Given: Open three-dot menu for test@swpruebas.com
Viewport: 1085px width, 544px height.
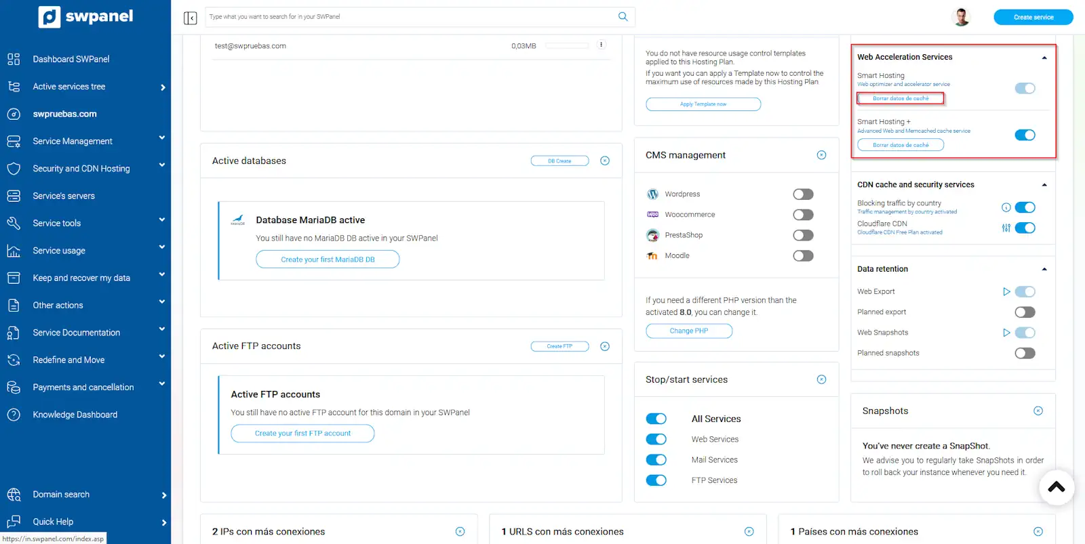Looking at the screenshot, I should pyautogui.click(x=601, y=45).
